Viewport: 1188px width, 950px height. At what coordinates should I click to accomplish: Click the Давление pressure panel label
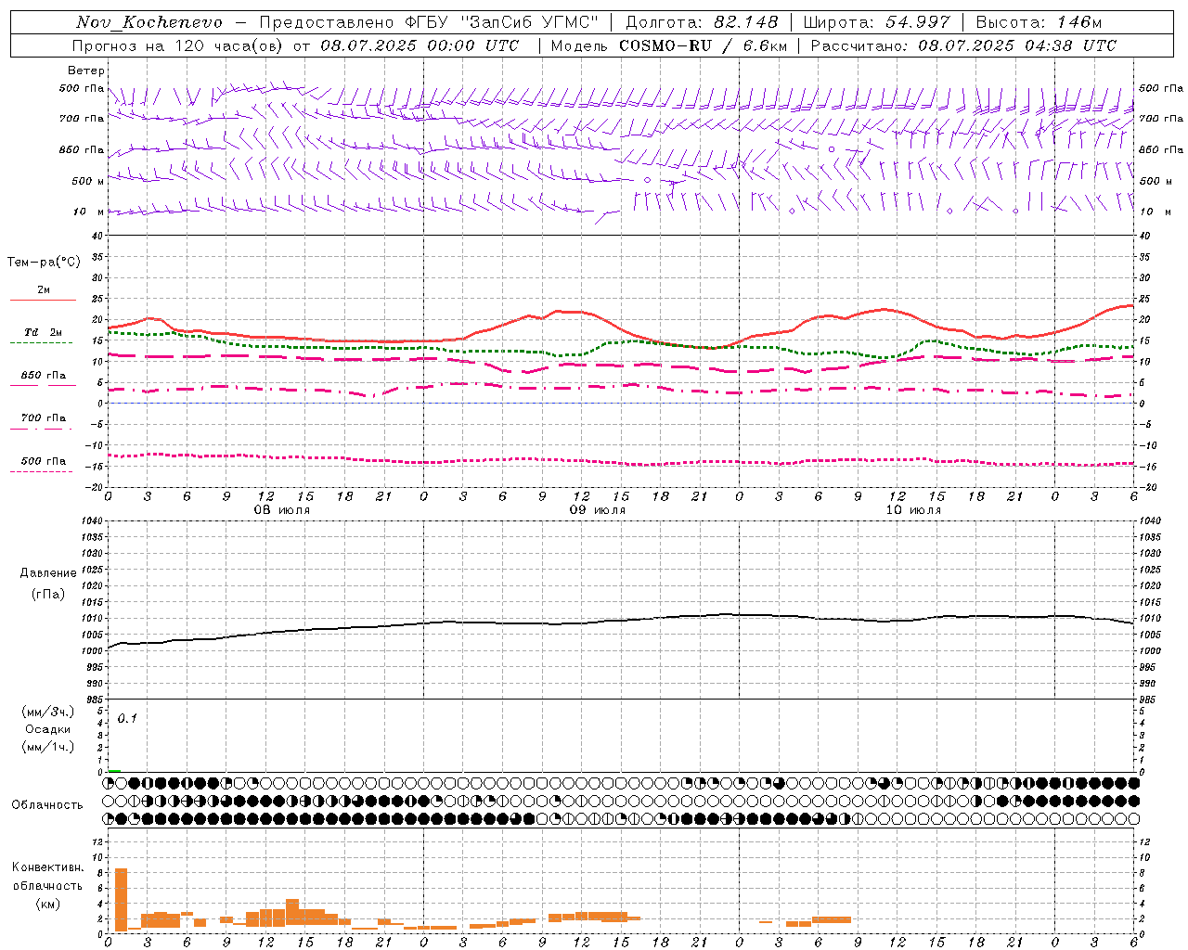click(x=48, y=573)
